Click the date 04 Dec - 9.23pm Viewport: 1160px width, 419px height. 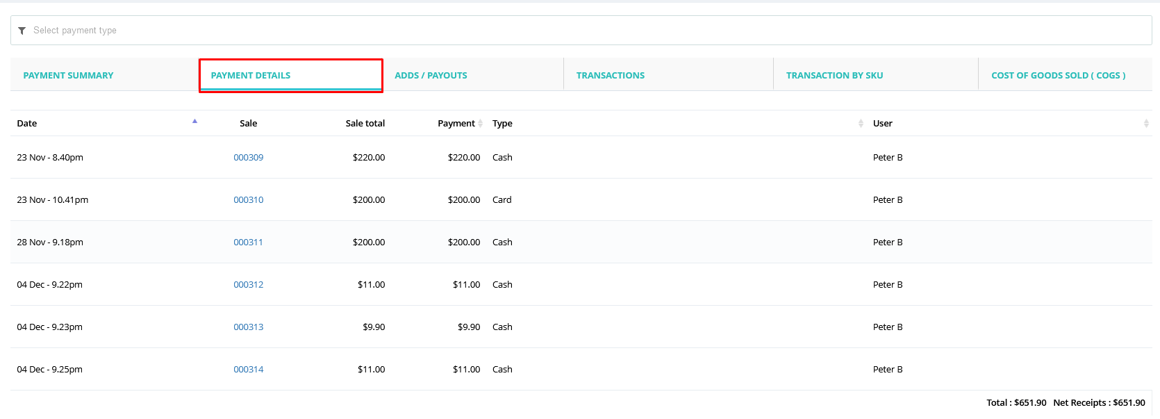click(x=50, y=327)
